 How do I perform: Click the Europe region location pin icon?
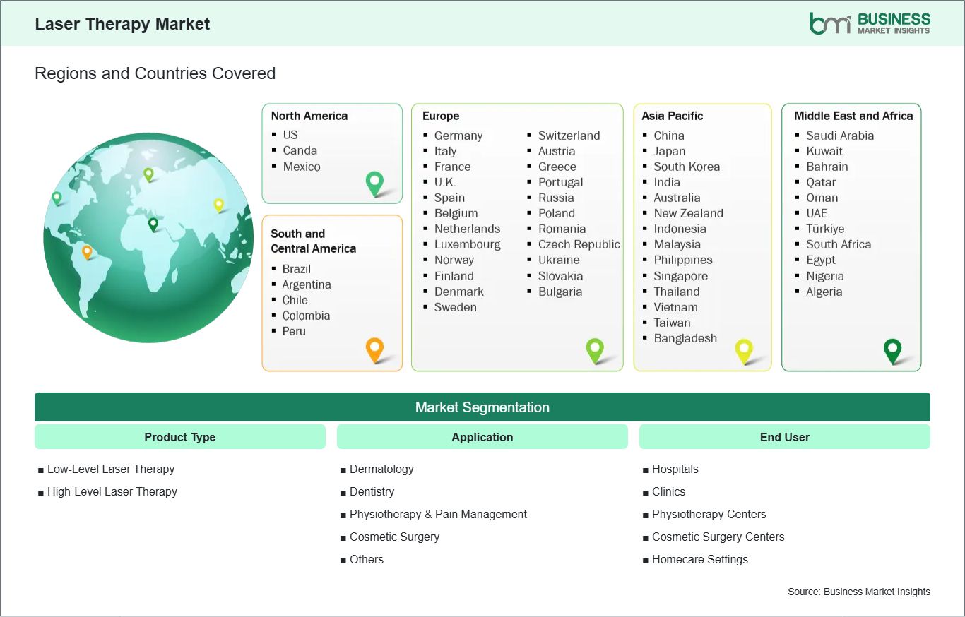[x=596, y=349]
